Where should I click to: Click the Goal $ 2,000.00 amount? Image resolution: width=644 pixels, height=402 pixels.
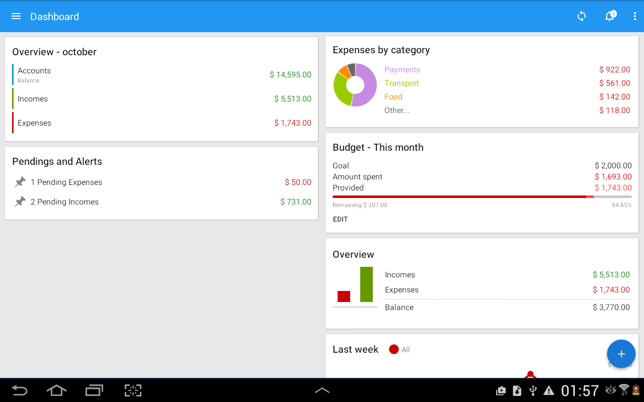pyautogui.click(x=613, y=165)
